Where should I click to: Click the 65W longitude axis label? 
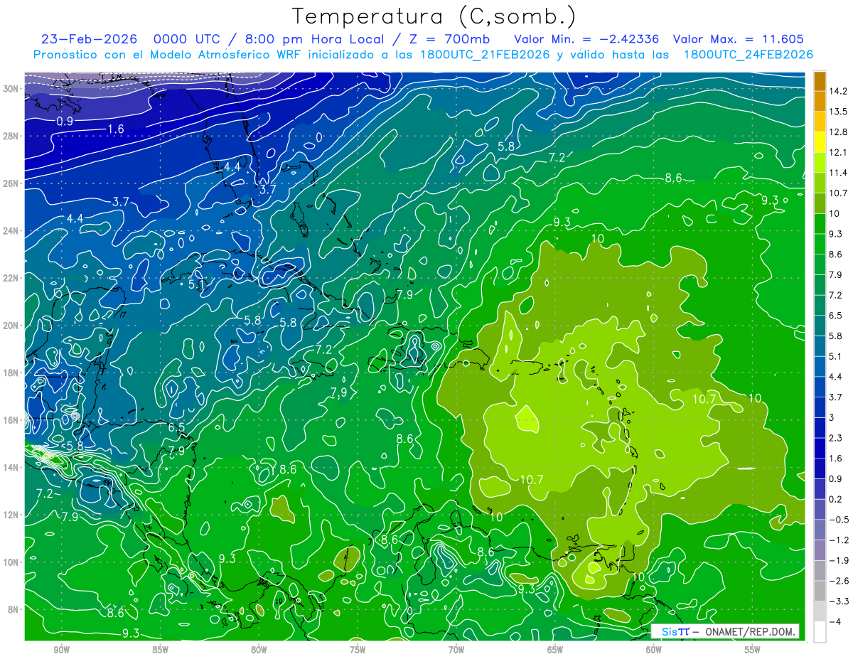point(555,650)
